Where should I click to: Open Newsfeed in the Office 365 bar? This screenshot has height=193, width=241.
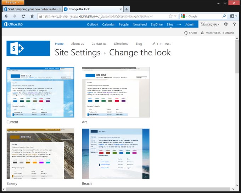[140, 24]
